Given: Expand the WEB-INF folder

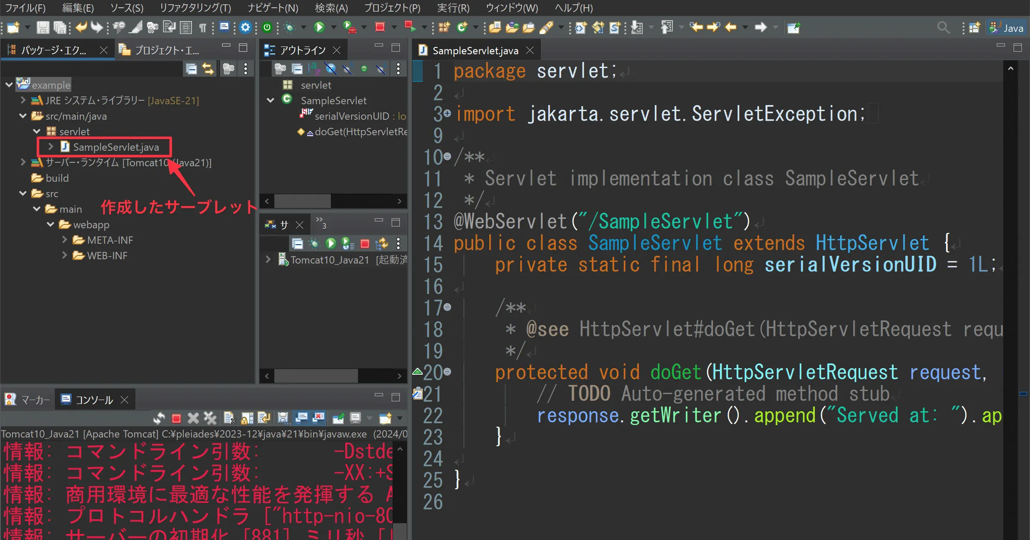Looking at the screenshot, I should pos(64,255).
